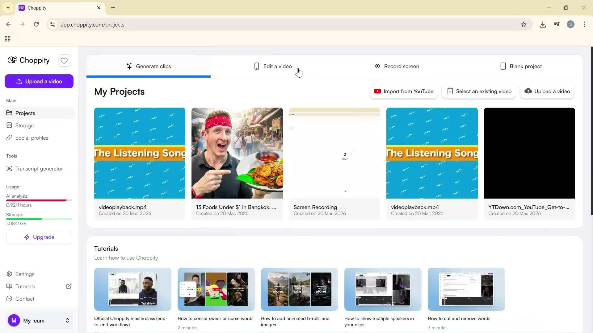Select Projects in the sidebar
This screenshot has height=333, width=593.
(25, 113)
